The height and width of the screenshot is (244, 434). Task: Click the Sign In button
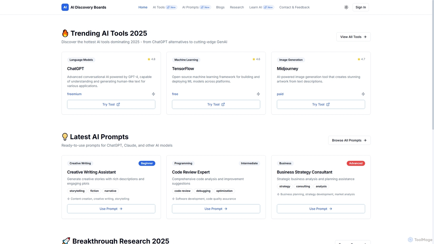pos(361,7)
